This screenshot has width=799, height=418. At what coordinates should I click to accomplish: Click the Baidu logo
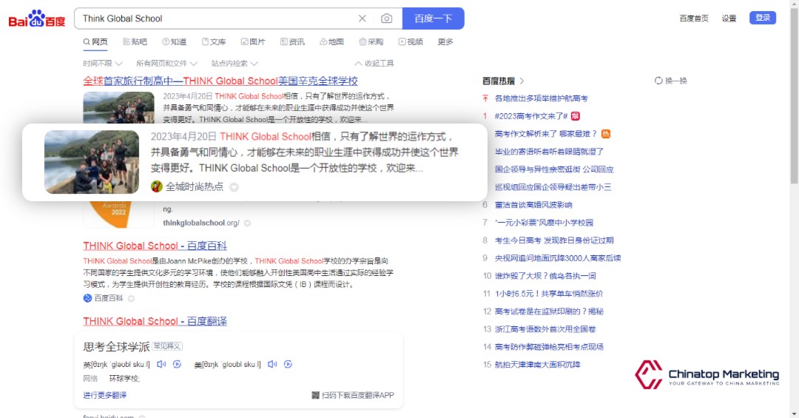(x=37, y=18)
